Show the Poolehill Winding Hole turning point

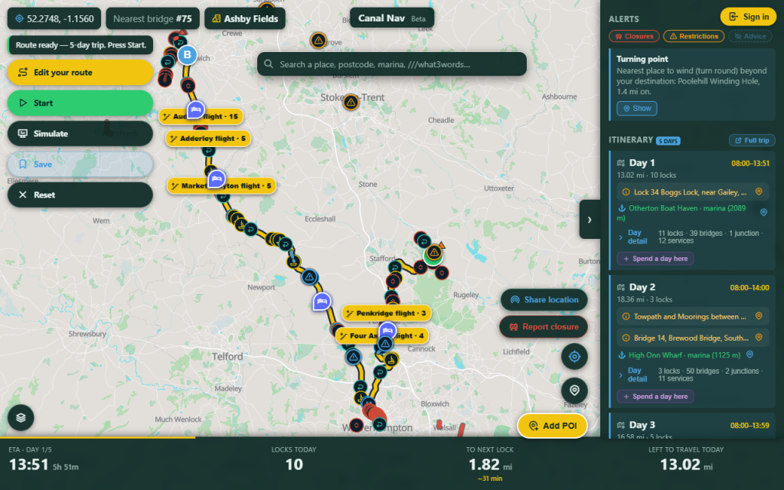(636, 109)
